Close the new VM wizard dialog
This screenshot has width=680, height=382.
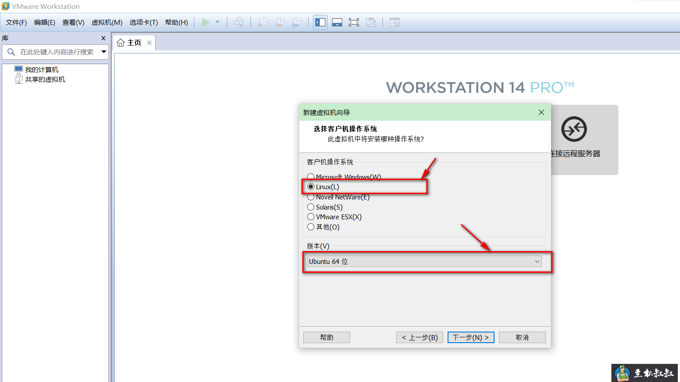(x=541, y=112)
